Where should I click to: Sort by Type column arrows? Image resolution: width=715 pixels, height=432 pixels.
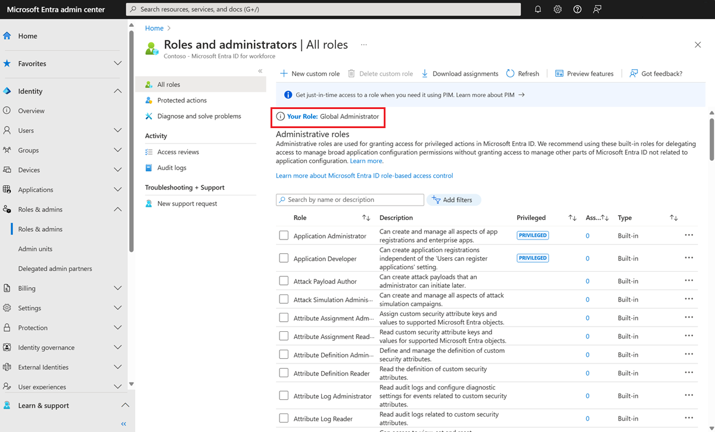tap(674, 218)
